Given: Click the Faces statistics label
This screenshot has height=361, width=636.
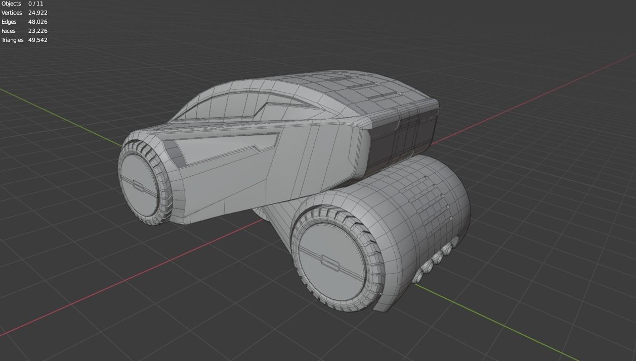Looking at the screenshot, I should point(8,31).
